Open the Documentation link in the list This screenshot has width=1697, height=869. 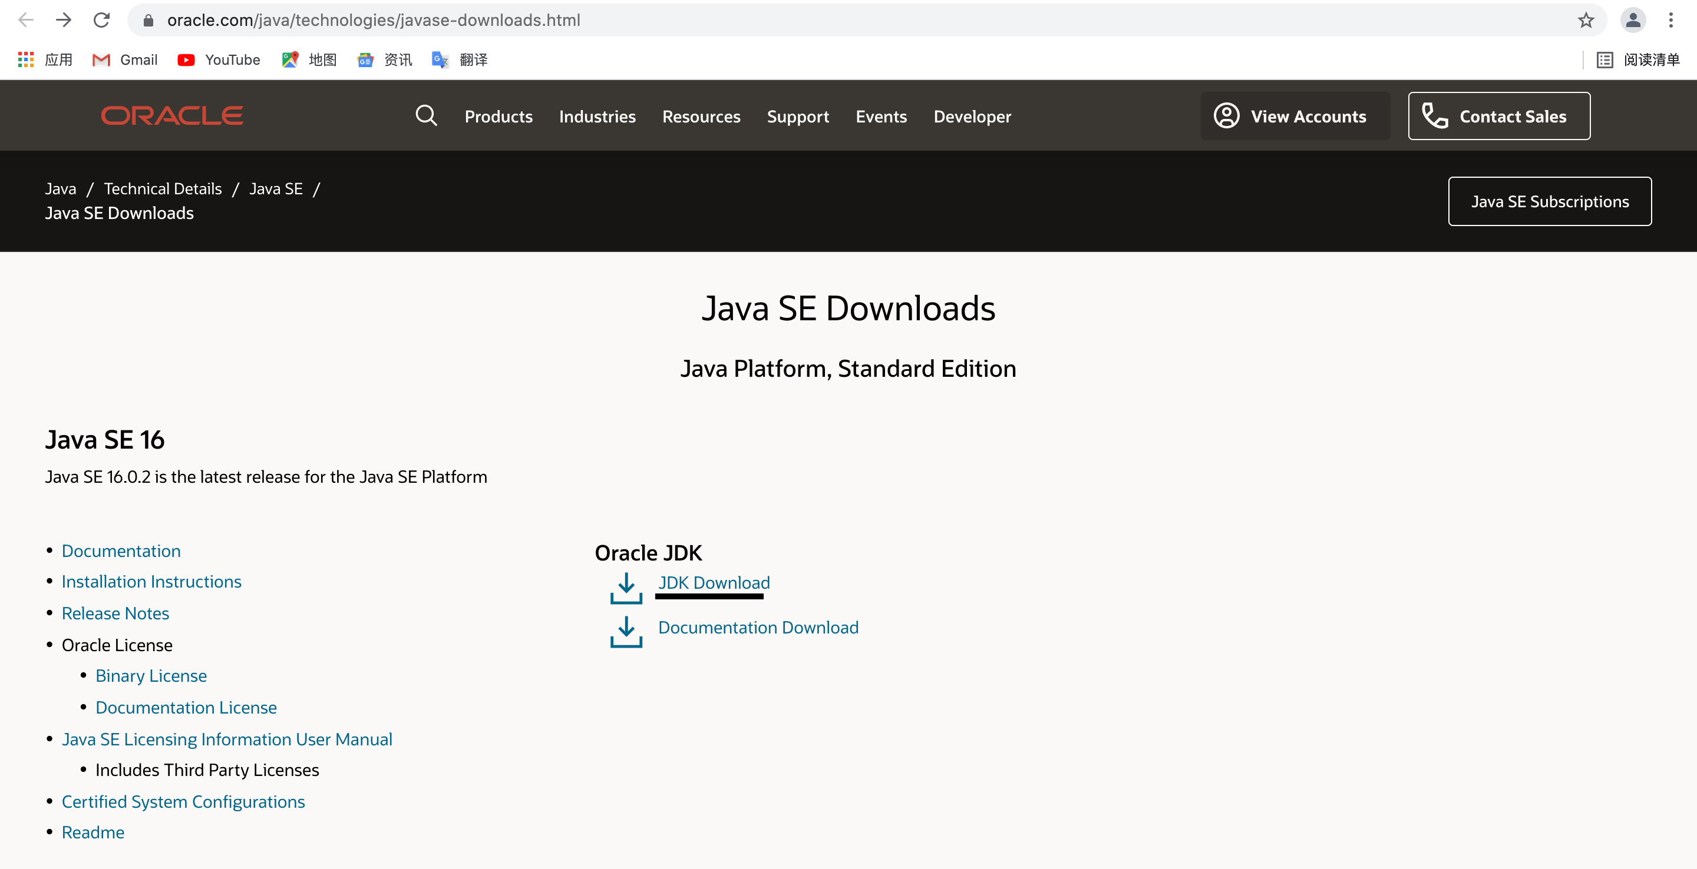121,551
